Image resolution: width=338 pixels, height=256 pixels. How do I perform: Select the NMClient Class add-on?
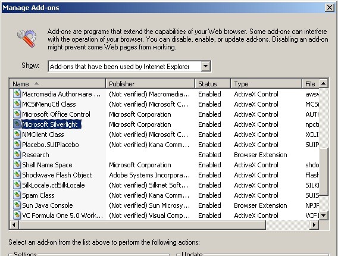[x=43, y=135]
